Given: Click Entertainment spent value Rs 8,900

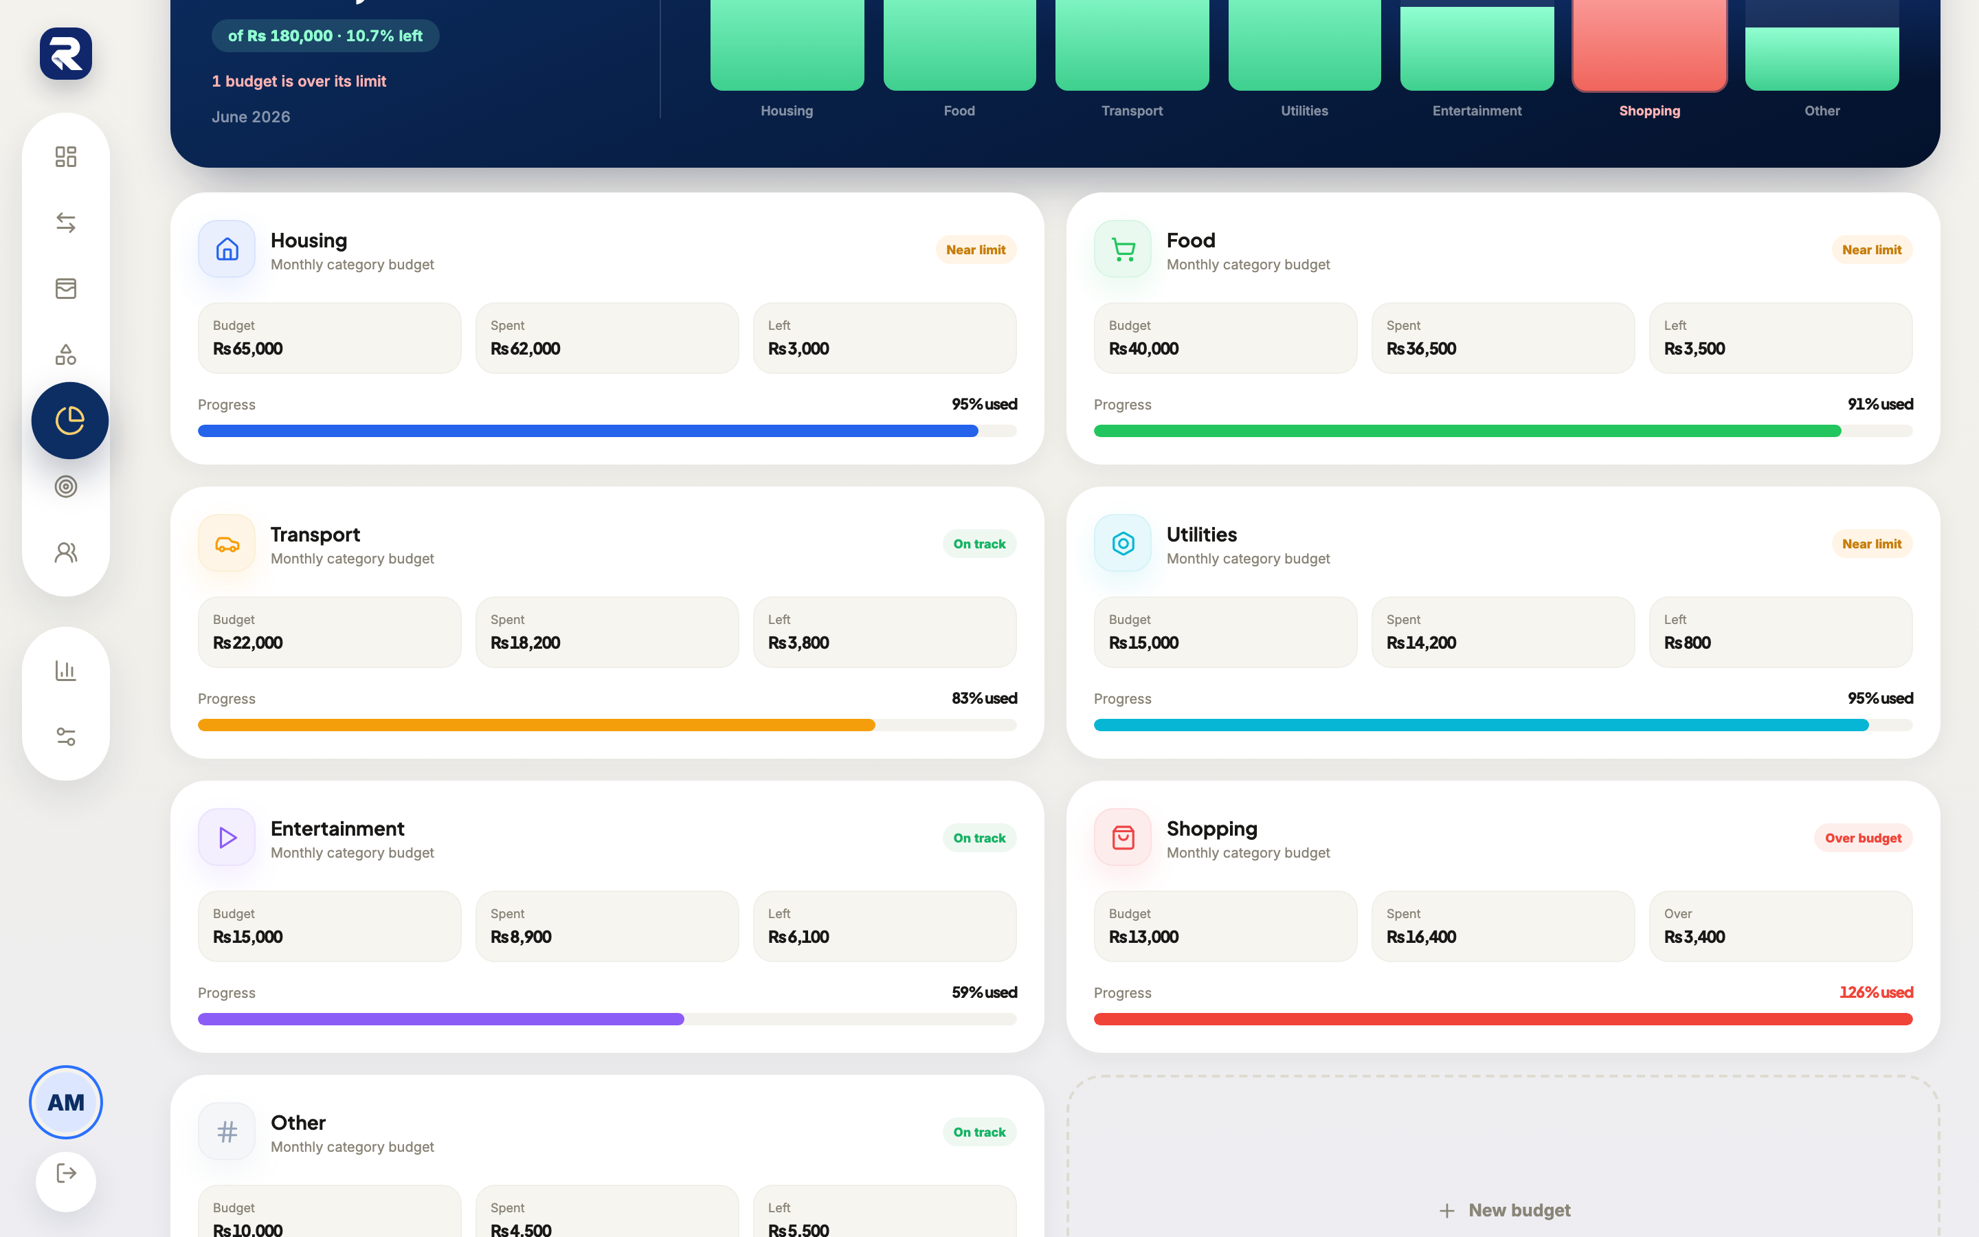Looking at the screenshot, I should tap(521, 937).
